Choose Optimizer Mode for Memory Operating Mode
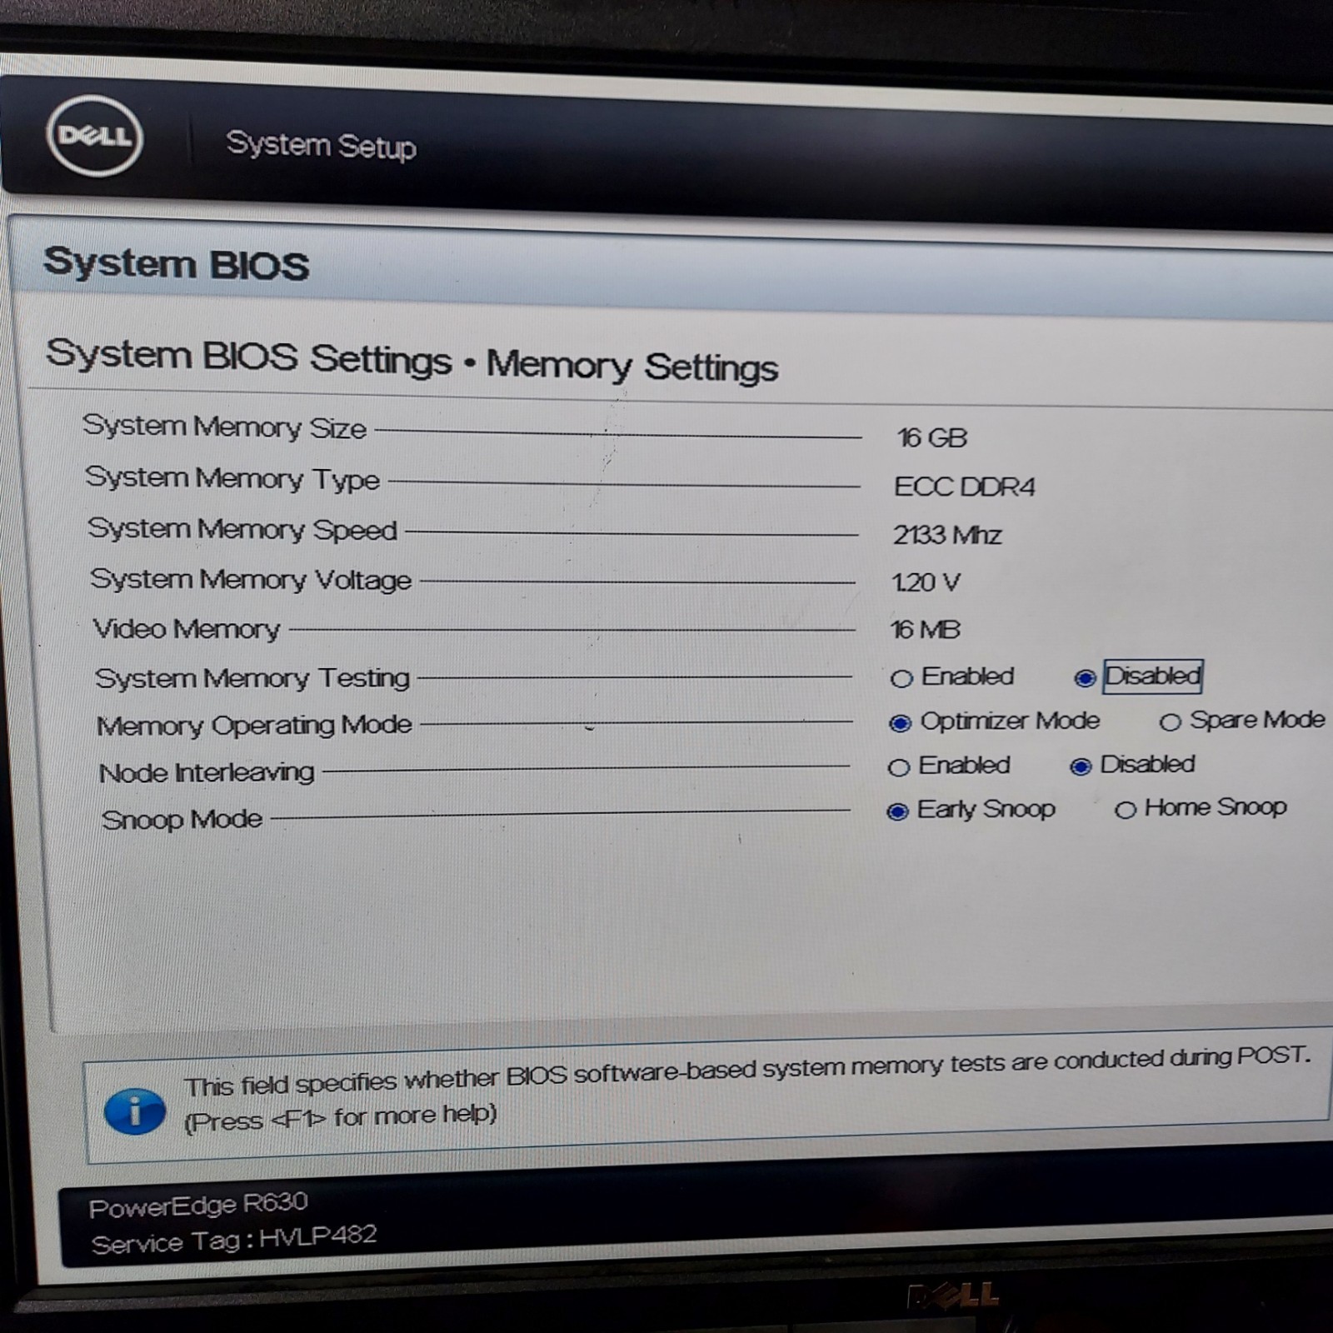 (900, 723)
